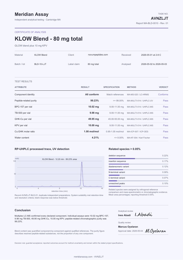Click the I.Abadi signature
This screenshot has width=183, height=260.
[143, 215]
